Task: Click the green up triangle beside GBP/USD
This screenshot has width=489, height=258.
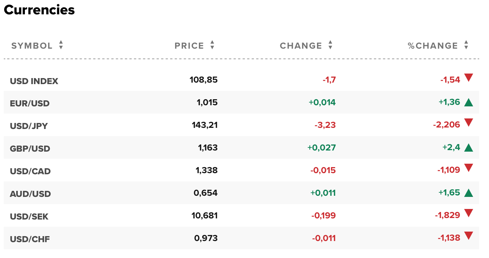Action: [469, 147]
